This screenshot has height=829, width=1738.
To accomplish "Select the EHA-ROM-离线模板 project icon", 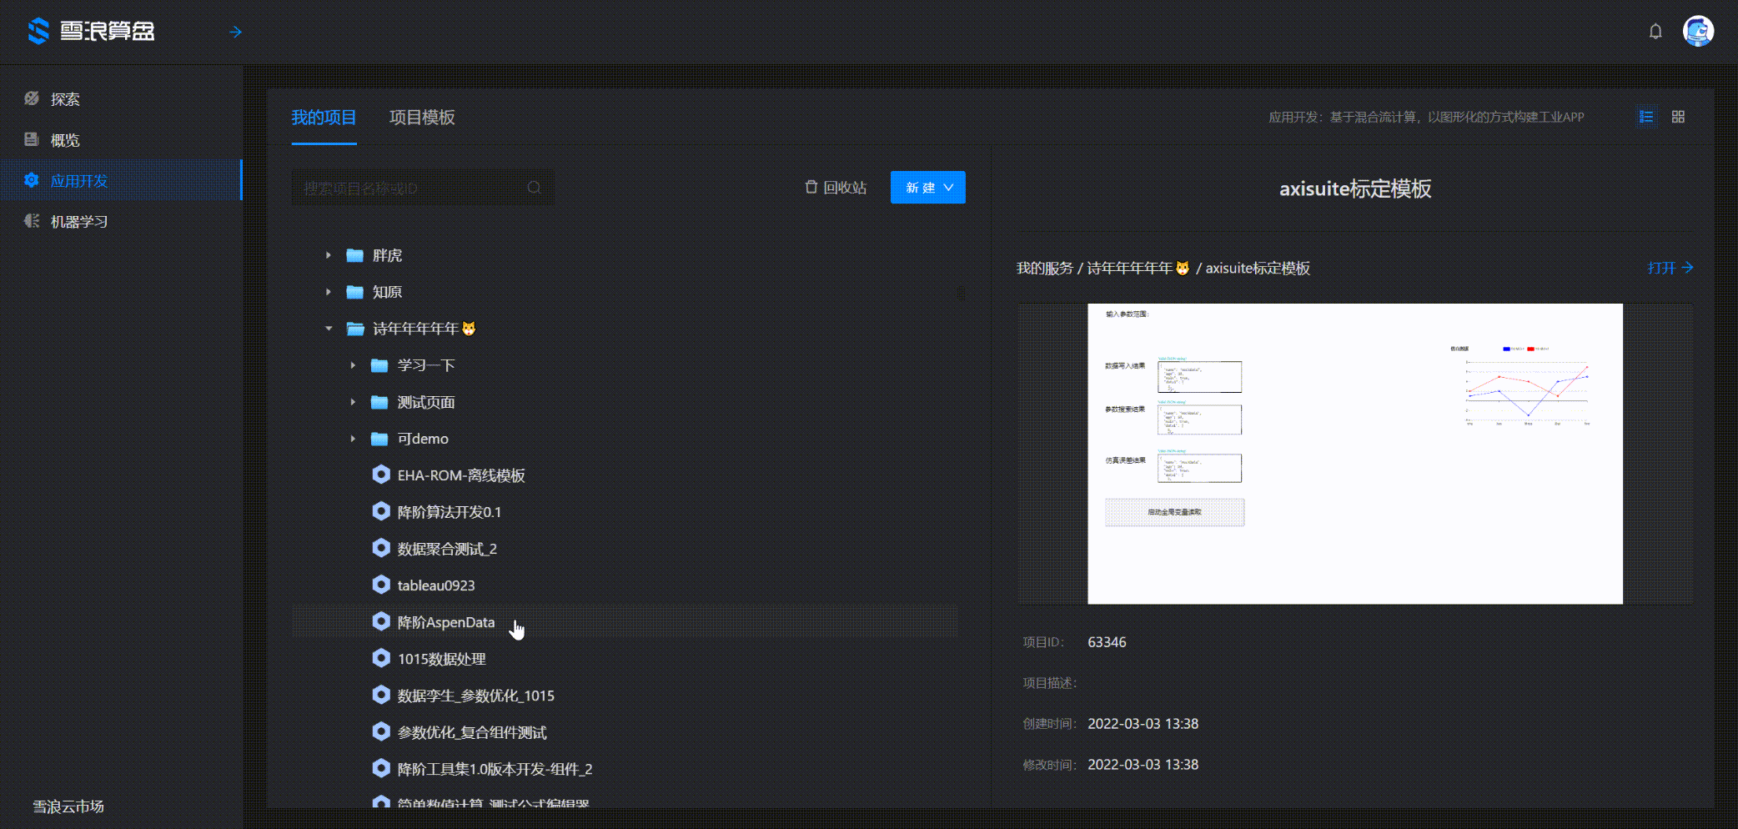I will pos(381,475).
